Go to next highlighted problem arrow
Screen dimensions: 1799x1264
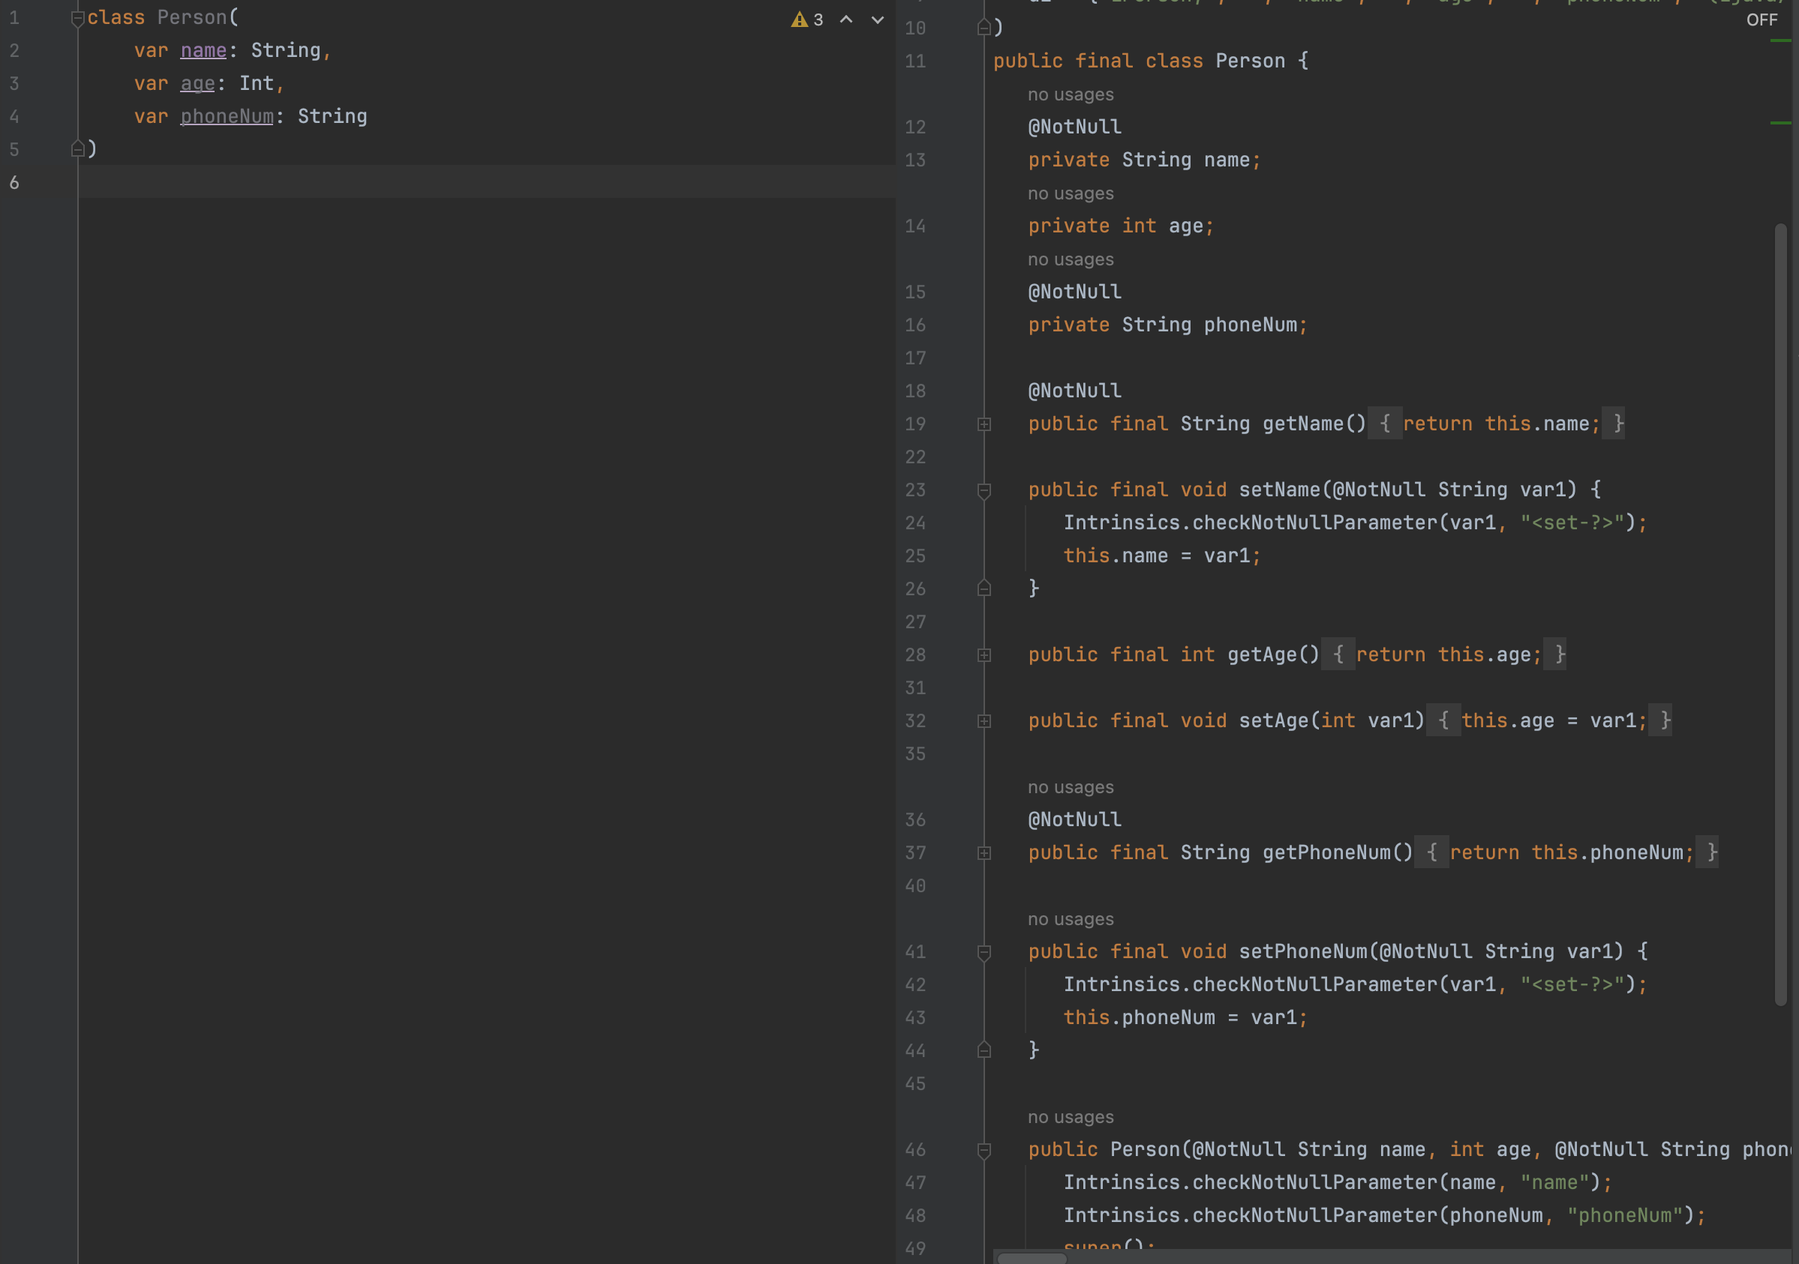tap(878, 19)
